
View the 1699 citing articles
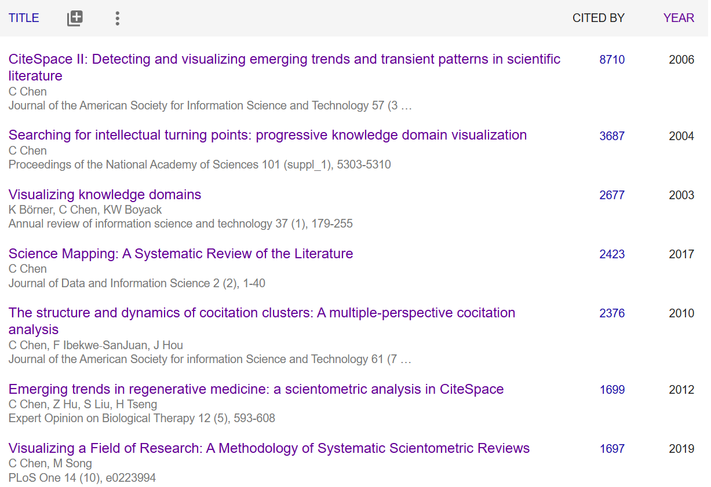[612, 390]
